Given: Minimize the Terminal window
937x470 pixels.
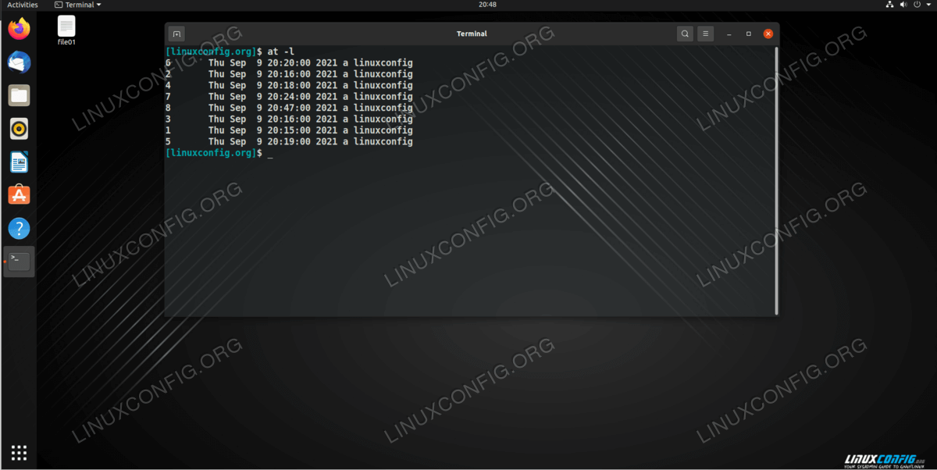Looking at the screenshot, I should 729,34.
